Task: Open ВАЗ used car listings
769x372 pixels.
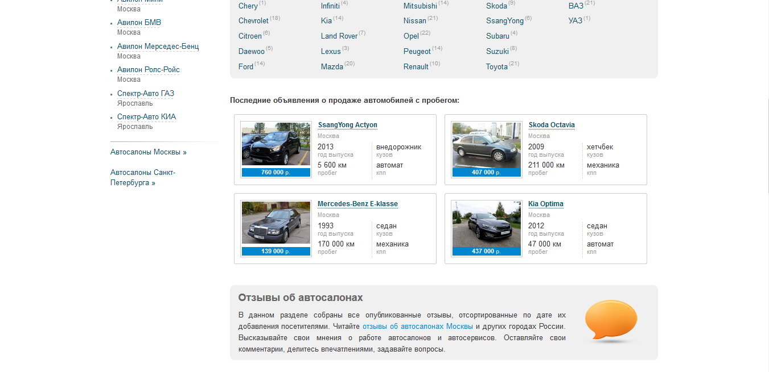Action: coord(576,6)
